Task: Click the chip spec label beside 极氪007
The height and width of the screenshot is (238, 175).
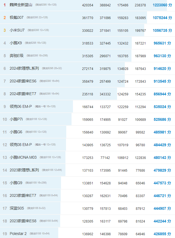Action: pos(37,17)
